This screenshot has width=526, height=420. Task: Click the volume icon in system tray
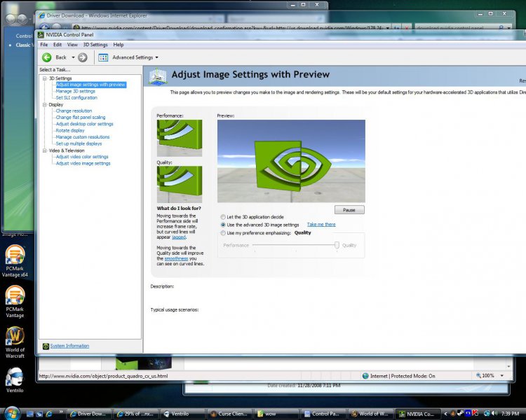coord(494,414)
